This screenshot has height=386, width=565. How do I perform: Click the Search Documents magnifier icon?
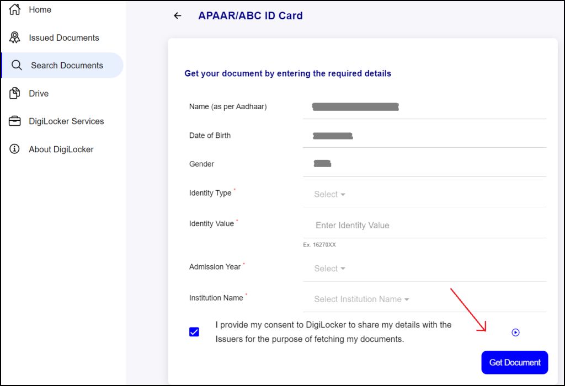(x=17, y=65)
